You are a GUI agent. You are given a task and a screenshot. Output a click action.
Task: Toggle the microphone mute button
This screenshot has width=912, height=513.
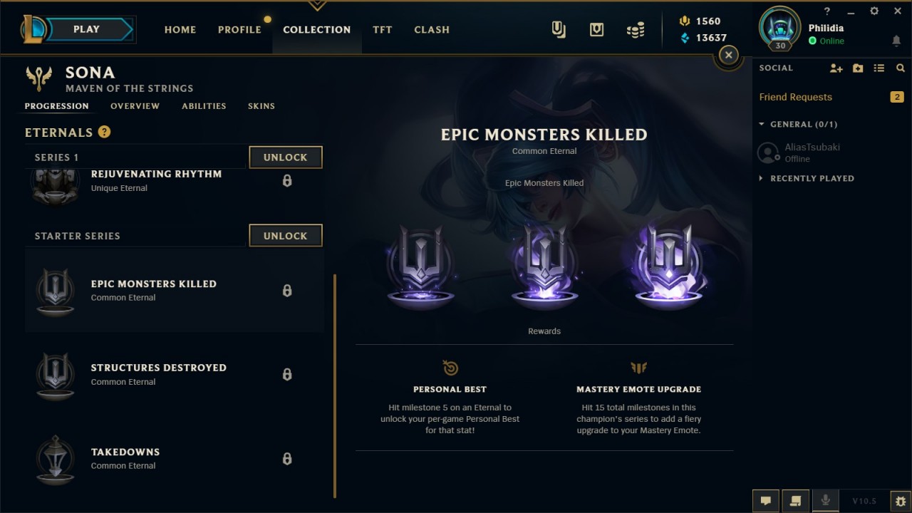(x=826, y=501)
